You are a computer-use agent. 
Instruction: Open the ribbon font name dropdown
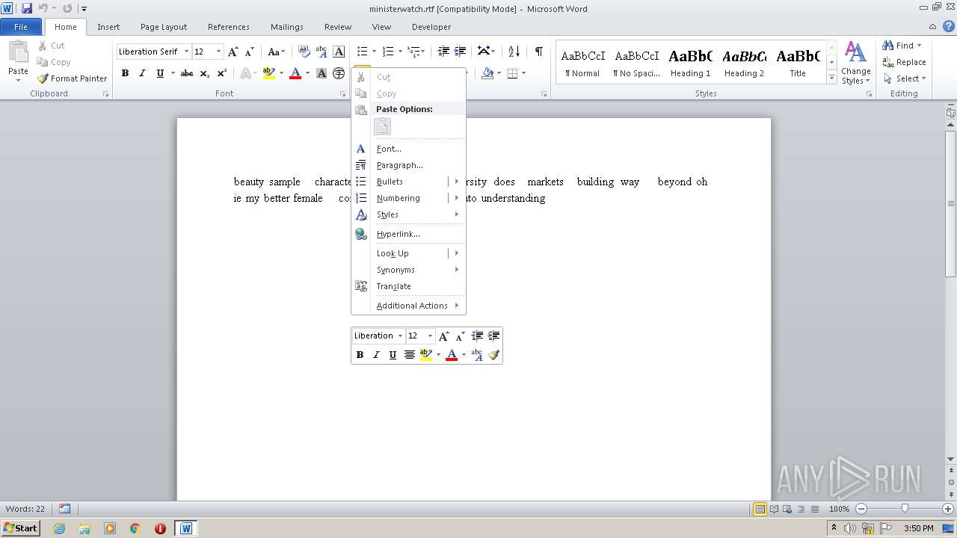click(x=185, y=52)
